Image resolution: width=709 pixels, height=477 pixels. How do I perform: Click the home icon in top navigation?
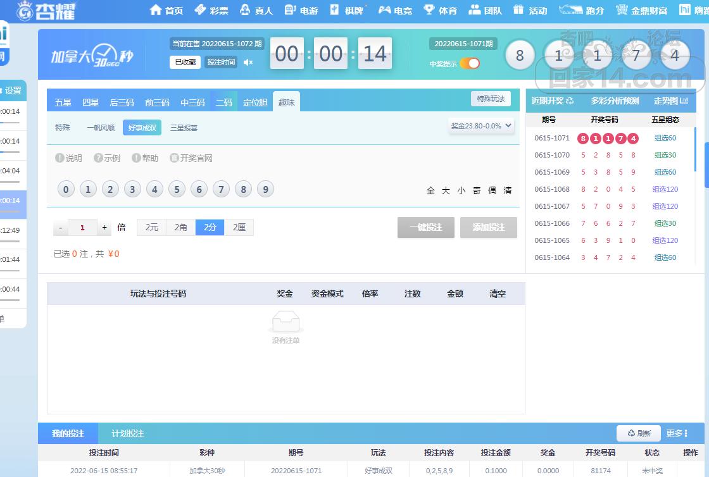(156, 10)
